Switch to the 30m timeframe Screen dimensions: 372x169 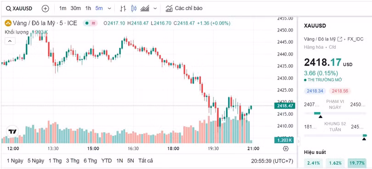(75, 8)
